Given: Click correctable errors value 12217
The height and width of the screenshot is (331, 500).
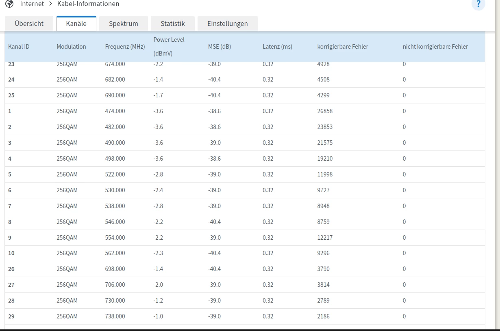Looking at the screenshot, I should (x=325, y=238).
